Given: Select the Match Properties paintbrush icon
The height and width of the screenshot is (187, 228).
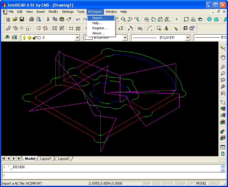Looking at the screenshot, I should (x=69, y=19).
